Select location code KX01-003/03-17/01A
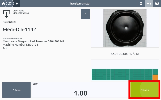 (125, 54)
